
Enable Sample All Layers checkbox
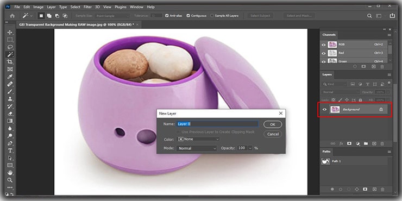[x=212, y=16]
